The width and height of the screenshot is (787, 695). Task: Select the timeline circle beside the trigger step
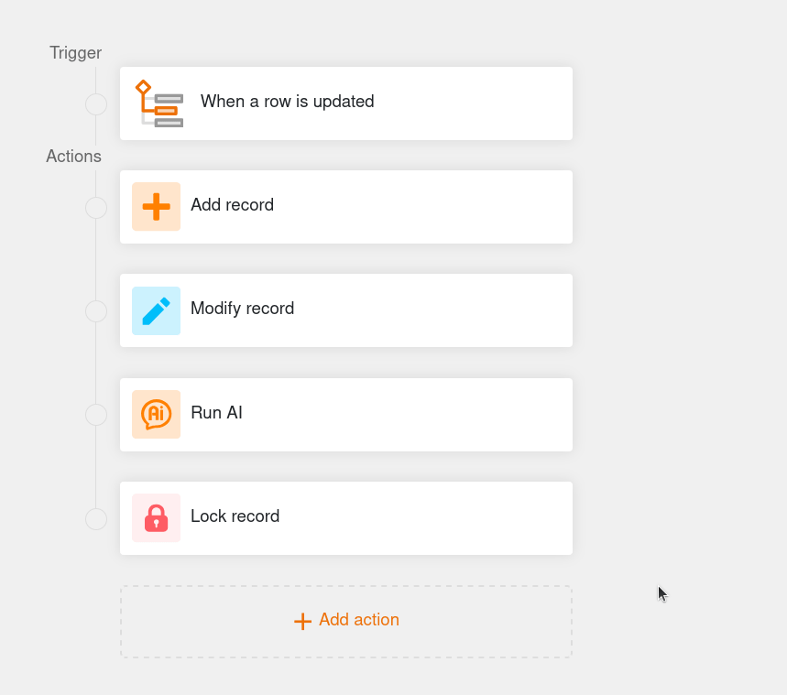click(x=96, y=104)
